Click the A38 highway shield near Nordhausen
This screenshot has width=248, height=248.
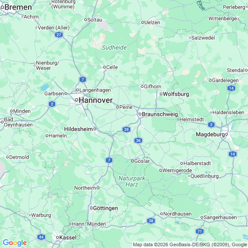(151, 221)
